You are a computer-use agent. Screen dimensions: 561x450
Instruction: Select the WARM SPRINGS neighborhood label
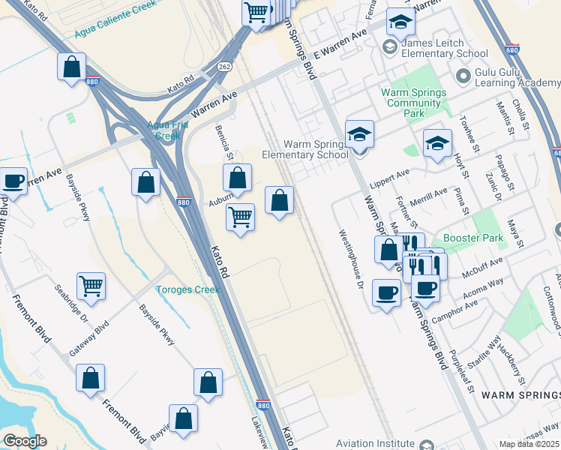pyautogui.click(x=521, y=395)
